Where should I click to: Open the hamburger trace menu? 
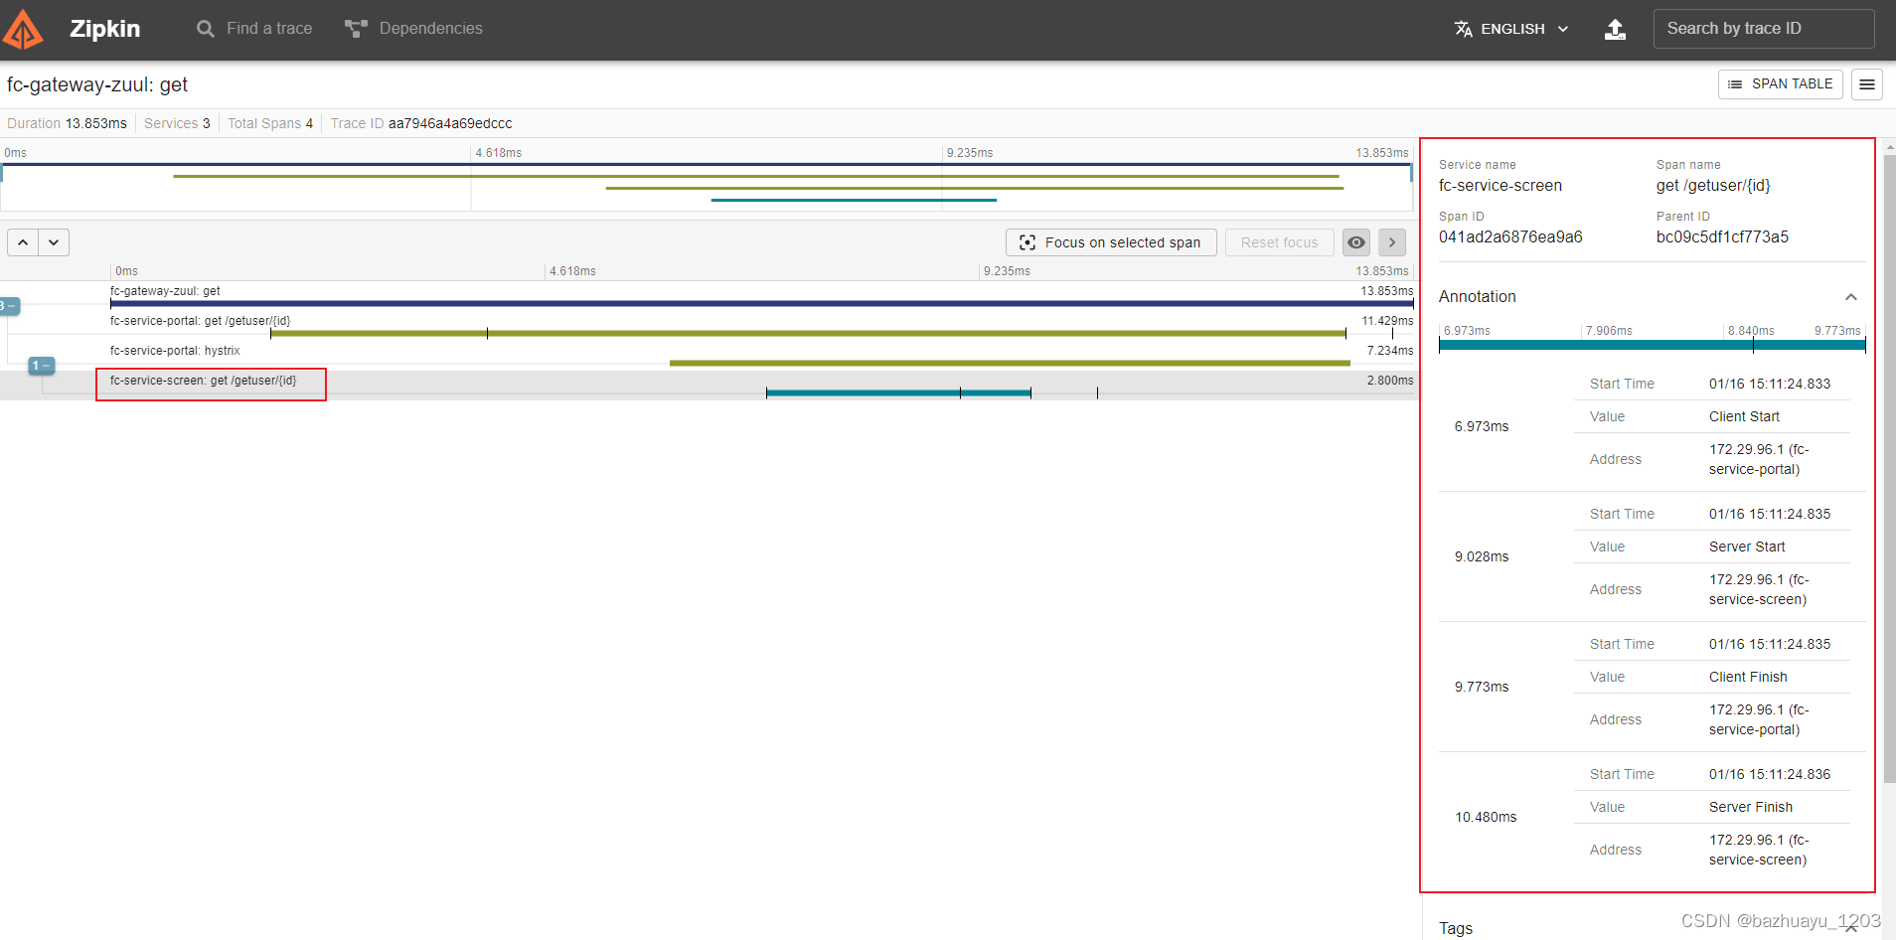click(1867, 84)
